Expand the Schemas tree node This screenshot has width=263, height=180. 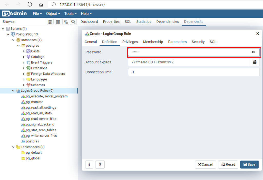point(24,85)
